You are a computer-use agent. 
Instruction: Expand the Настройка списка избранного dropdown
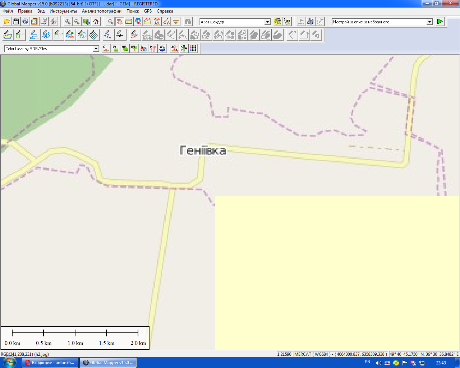pyautogui.click(x=429, y=22)
